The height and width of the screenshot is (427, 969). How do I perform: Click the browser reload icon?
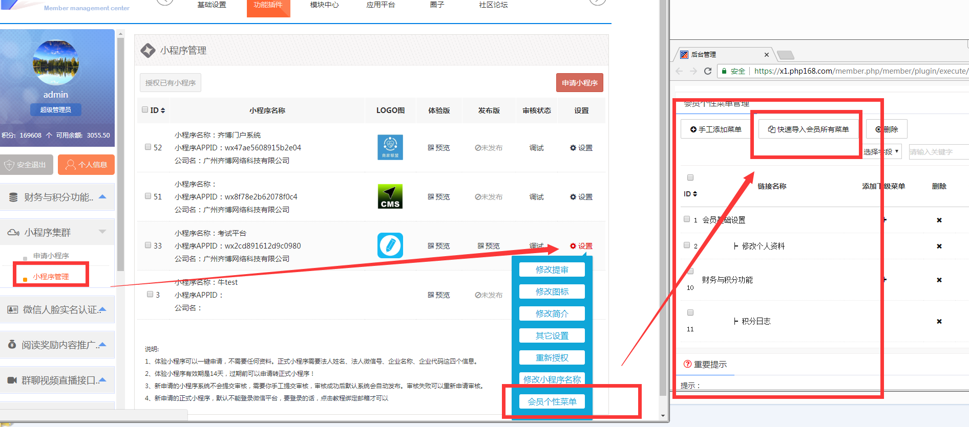[708, 71]
